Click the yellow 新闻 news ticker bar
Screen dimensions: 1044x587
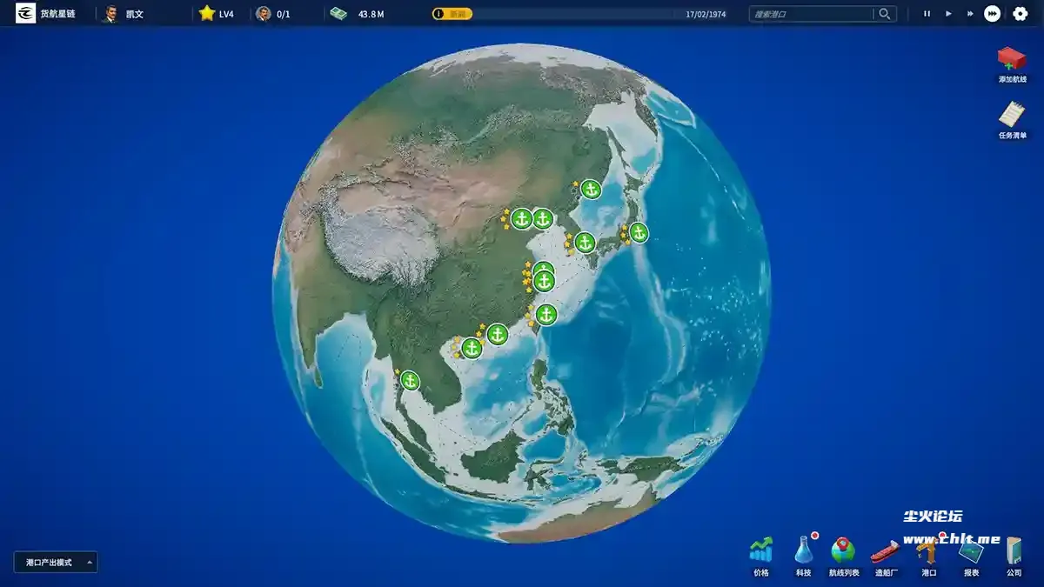(452, 14)
